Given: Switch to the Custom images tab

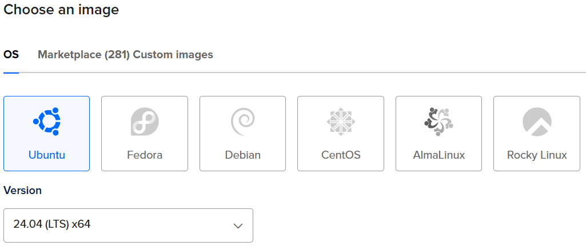Looking at the screenshot, I should (x=173, y=55).
